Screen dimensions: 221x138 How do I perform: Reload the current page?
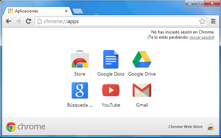[28, 21]
